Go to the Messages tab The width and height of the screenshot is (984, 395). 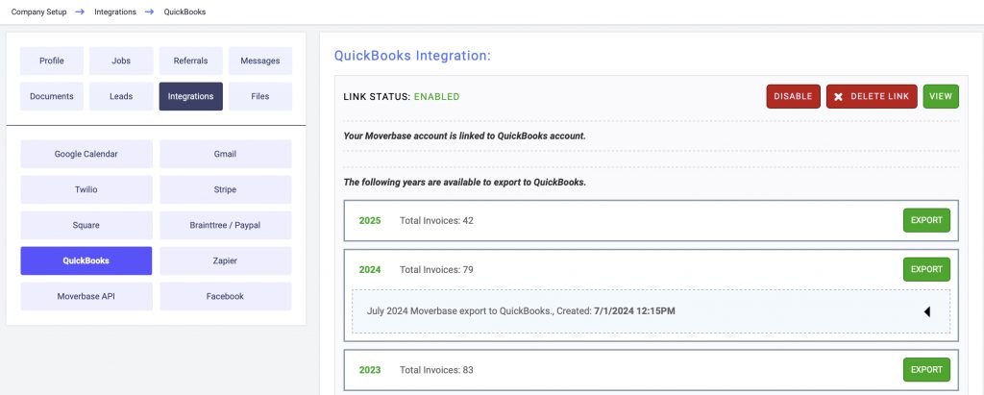point(260,61)
